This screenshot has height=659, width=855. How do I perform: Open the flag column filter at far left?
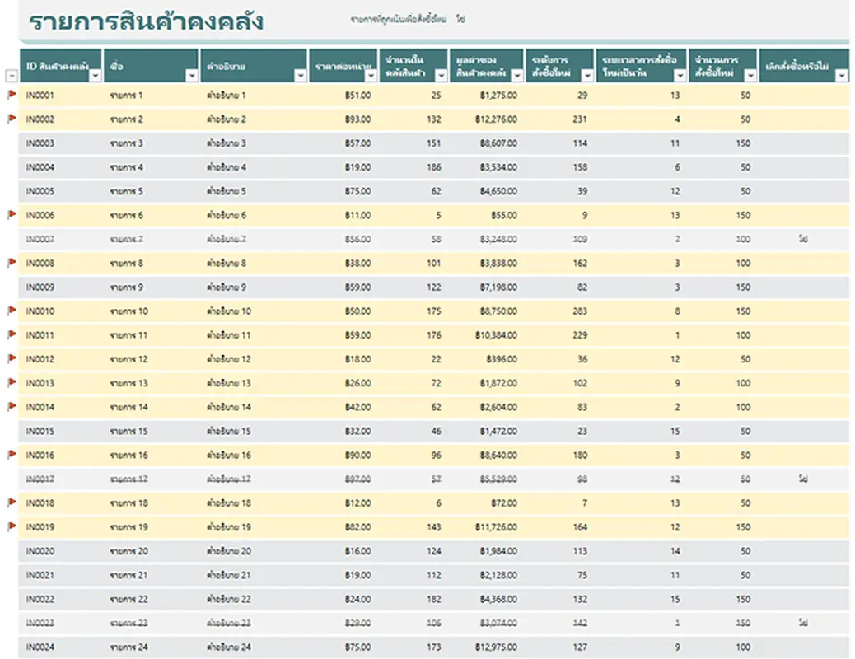pyautogui.click(x=11, y=76)
